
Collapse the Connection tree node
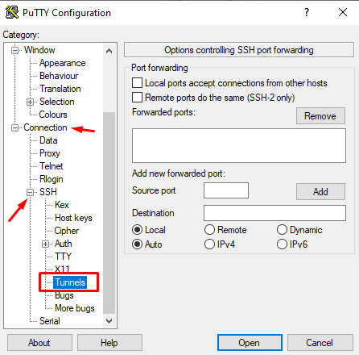[x=14, y=127]
